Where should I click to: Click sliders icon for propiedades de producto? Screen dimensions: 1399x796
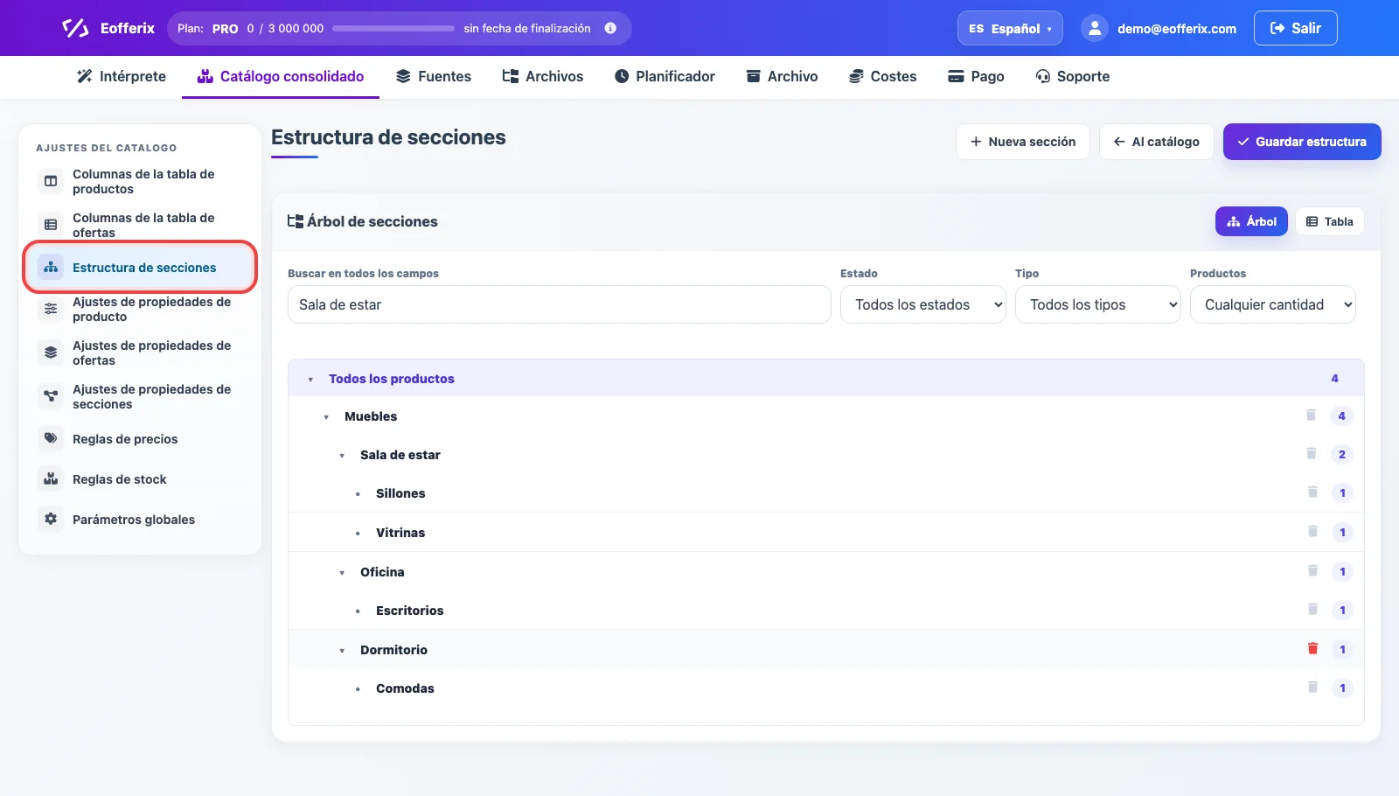pos(51,309)
